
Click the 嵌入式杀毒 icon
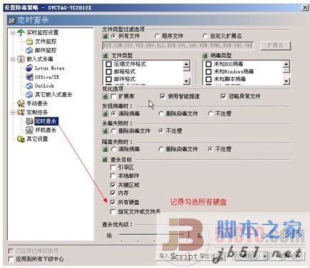[21, 59]
